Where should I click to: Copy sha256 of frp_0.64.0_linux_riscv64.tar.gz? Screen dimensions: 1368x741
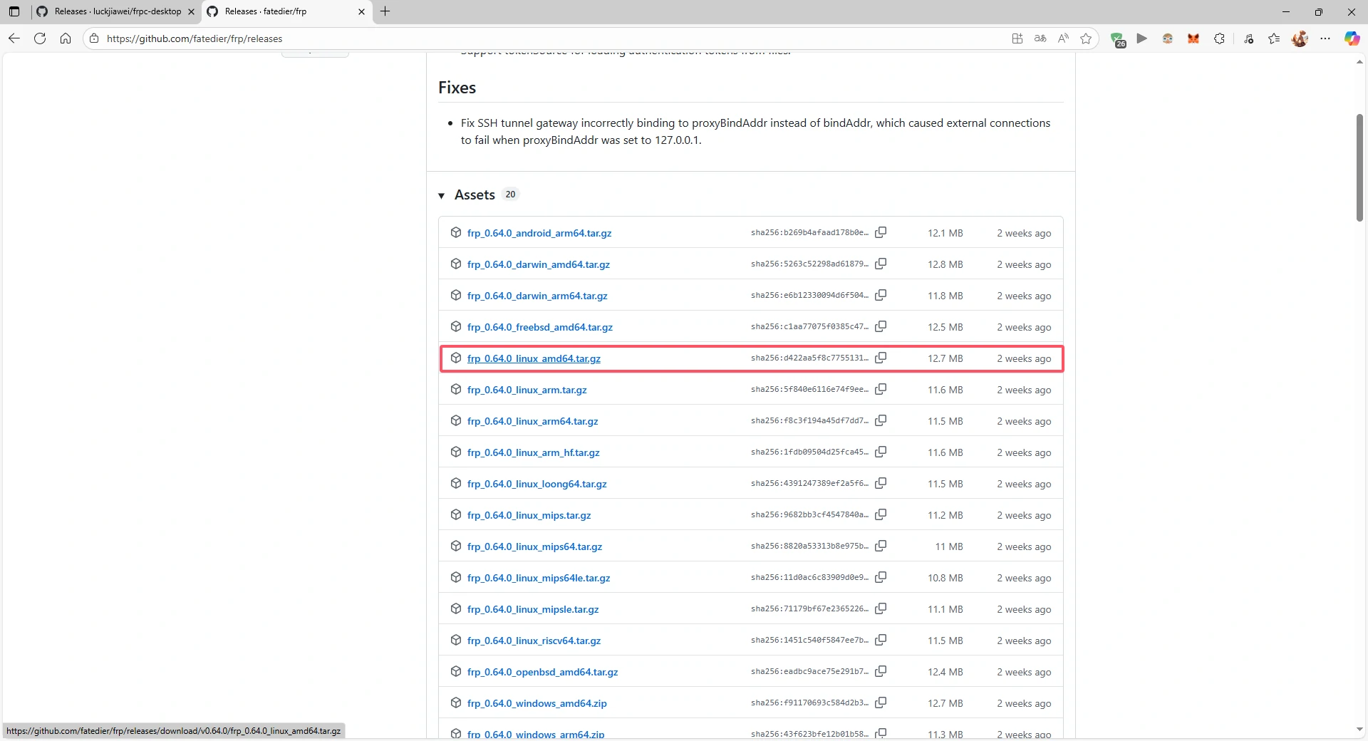point(881,640)
